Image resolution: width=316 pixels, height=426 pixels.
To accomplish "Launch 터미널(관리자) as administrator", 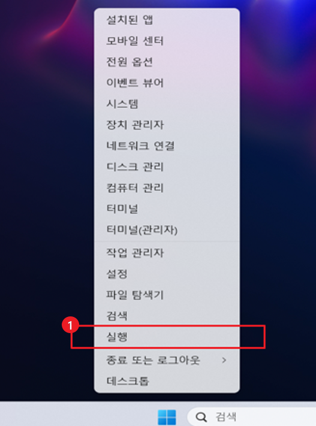I will point(167,230).
